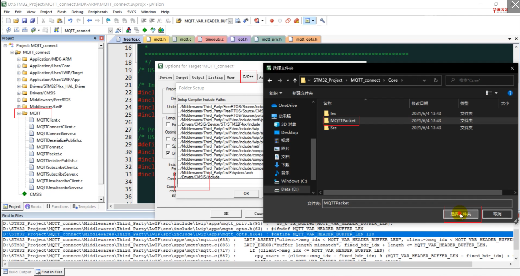Open the 组织 dropdown menu

pyautogui.click(x=275, y=93)
